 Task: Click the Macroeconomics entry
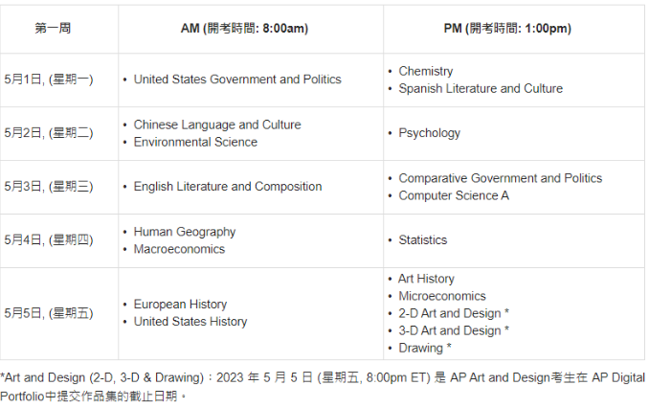[x=179, y=249]
